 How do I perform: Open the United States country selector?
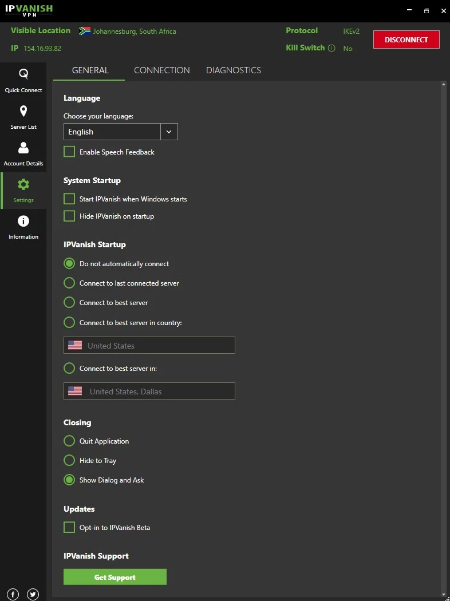[149, 345]
